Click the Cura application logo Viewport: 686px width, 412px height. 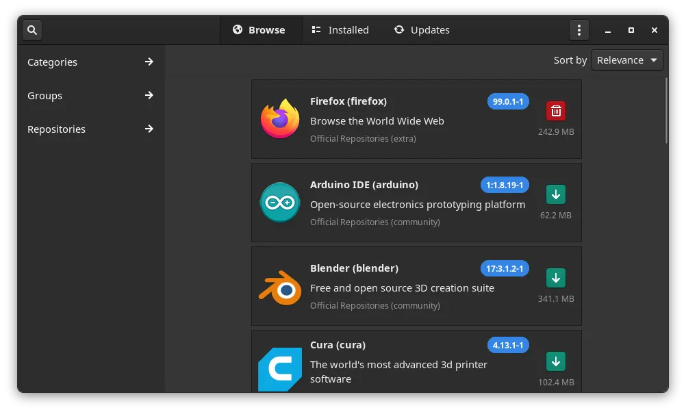pyautogui.click(x=280, y=369)
